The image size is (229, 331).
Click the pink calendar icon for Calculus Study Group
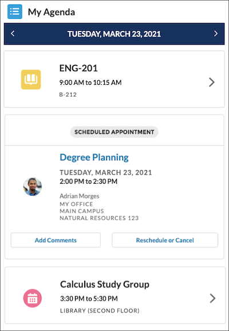pos(33,298)
